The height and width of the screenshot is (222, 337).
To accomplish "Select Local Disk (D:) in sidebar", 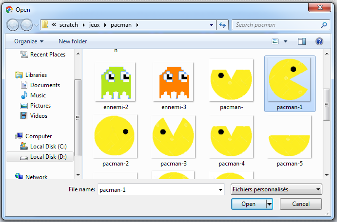I will [x=40, y=157].
